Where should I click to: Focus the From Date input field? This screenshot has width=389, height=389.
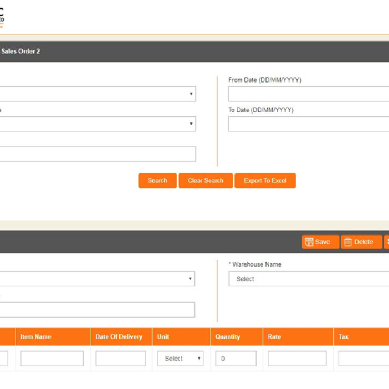[309, 94]
